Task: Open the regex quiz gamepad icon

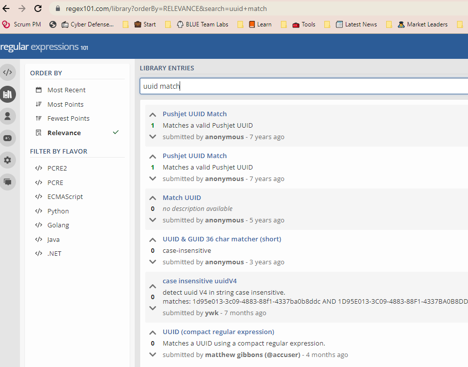Action: click(x=7, y=138)
